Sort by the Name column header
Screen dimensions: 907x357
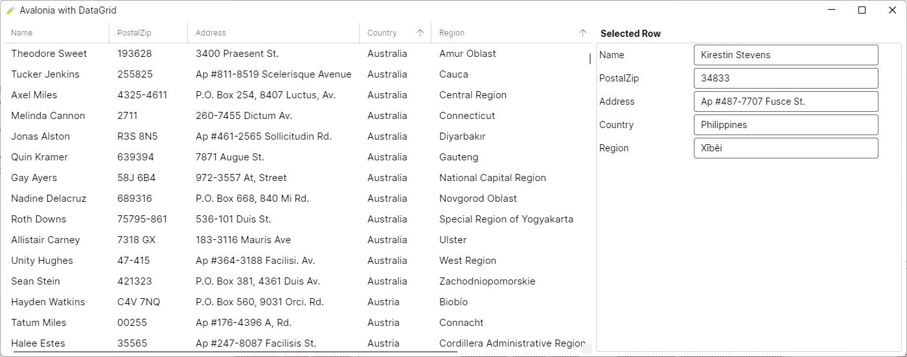coord(22,33)
